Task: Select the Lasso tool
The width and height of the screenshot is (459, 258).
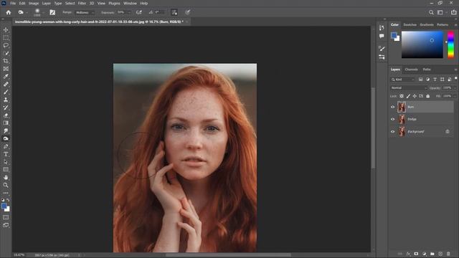Action: click(6, 45)
